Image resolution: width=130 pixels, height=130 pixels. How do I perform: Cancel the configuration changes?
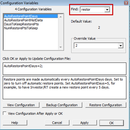point(57,123)
